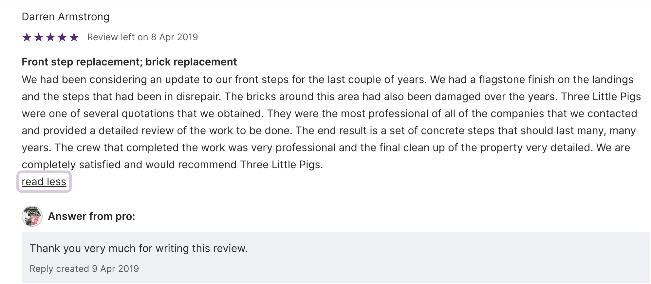Collapse the review with read less
Image resolution: width=651 pixels, height=284 pixels.
tap(44, 182)
